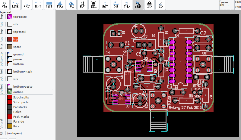Select the RECT rectangle tool
241x140 pixels.
pyautogui.click(x=49, y=5)
